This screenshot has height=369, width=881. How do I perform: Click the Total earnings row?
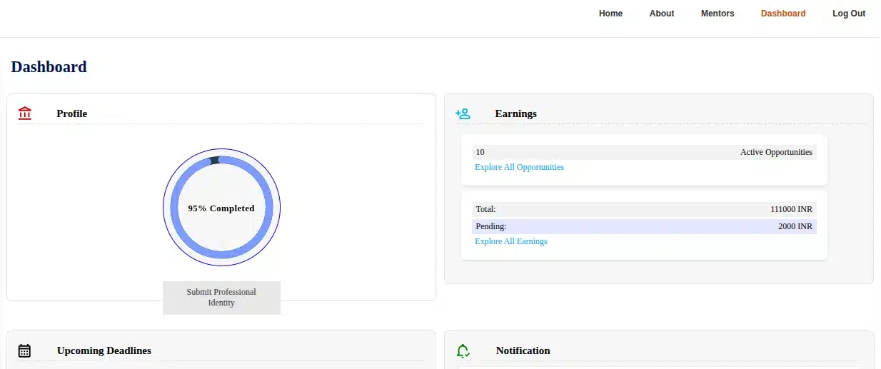pyautogui.click(x=643, y=209)
